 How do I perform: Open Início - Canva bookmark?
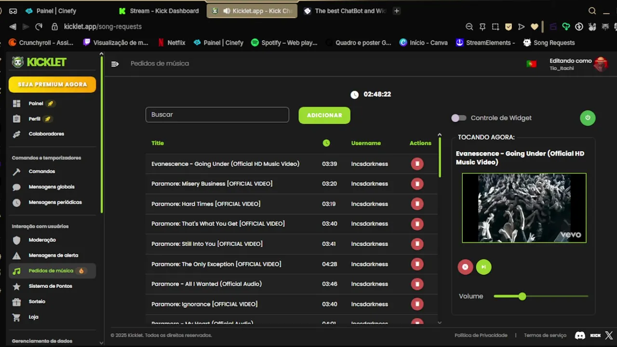423,42
